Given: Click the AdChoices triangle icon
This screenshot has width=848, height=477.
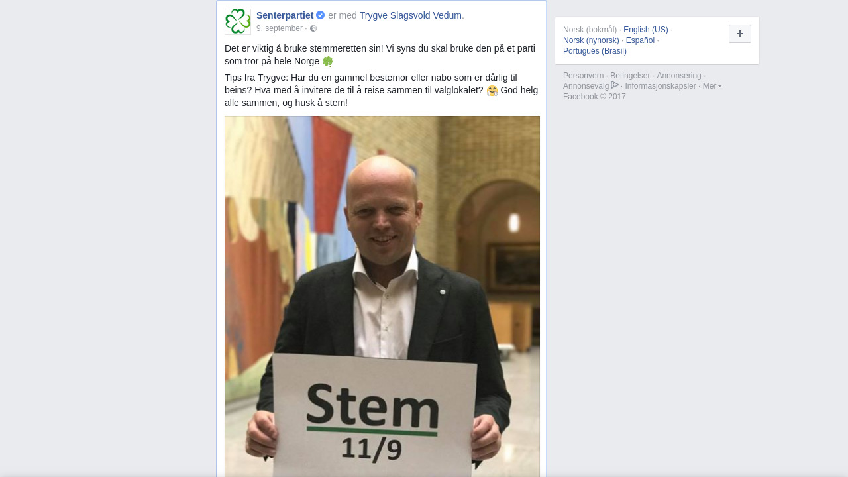Looking at the screenshot, I should tap(615, 85).
